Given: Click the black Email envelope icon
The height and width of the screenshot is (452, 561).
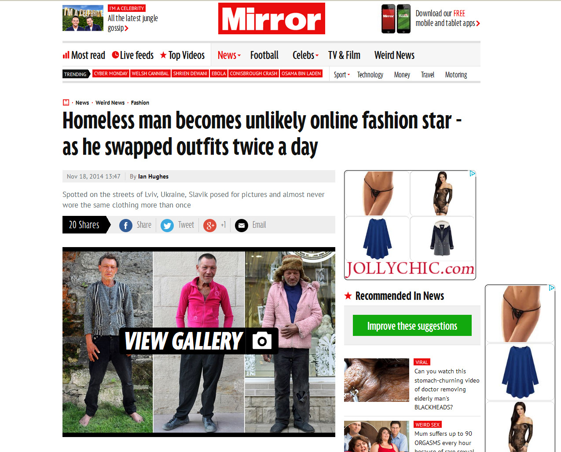Looking at the screenshot, I should coord(242,226).
